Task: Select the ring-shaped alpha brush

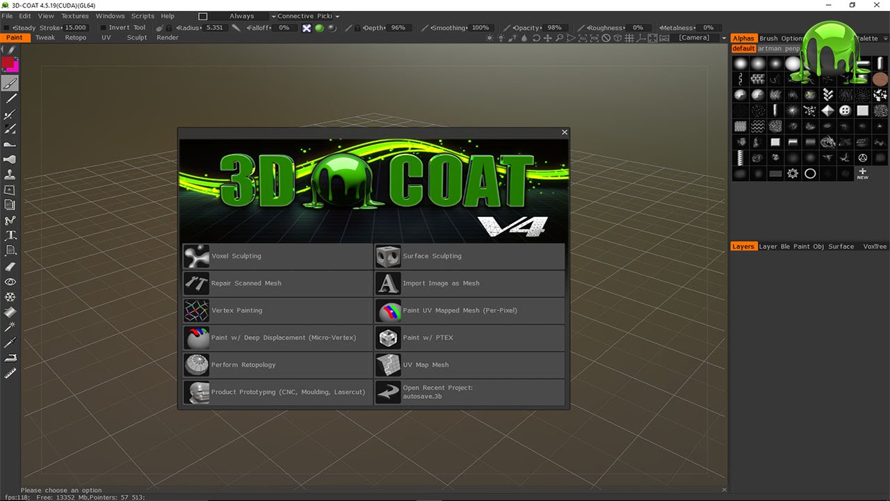Action: (x=810, y=174)
